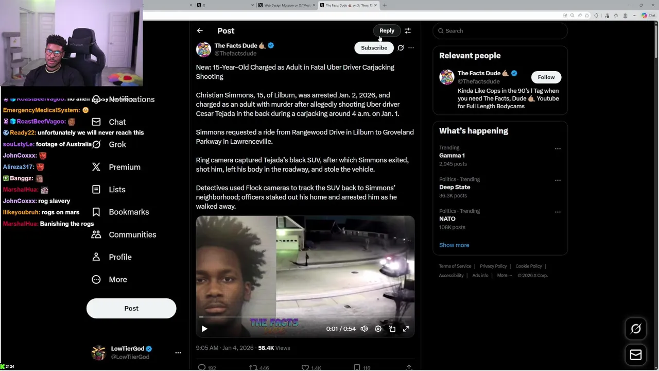Open account menu dots beside LowTierGod
Image resolution: width=659 pixels, height=371 pixels.
coord(178,353)
